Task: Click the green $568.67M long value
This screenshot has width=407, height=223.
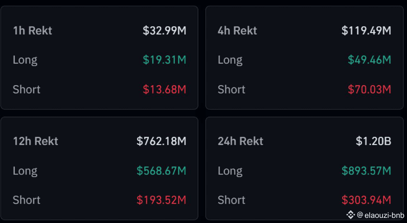Action: [x=161, y=171]
